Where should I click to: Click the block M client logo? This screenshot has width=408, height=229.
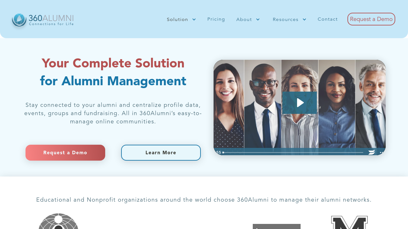pyautogui.click(x=349, y=223)
